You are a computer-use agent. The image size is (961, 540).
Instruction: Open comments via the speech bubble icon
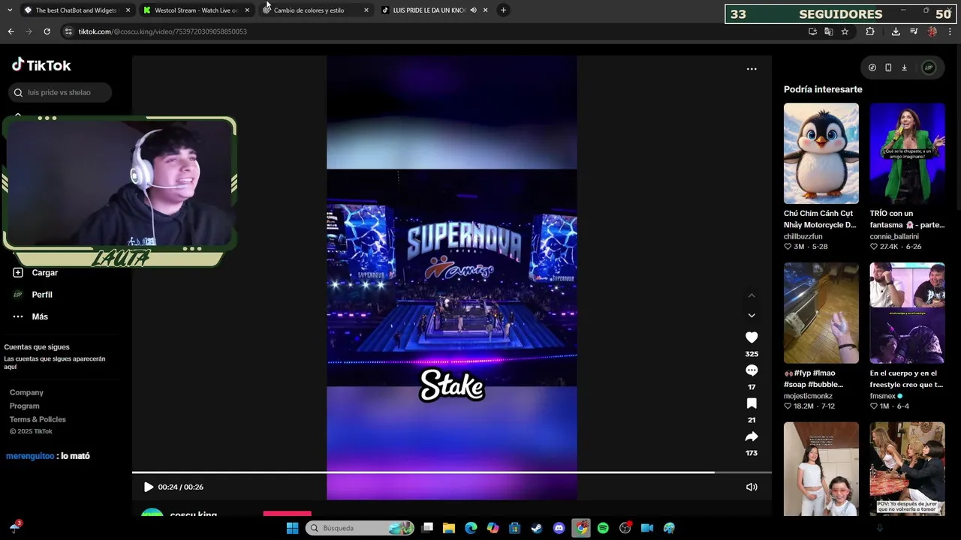tap(752, 370)
